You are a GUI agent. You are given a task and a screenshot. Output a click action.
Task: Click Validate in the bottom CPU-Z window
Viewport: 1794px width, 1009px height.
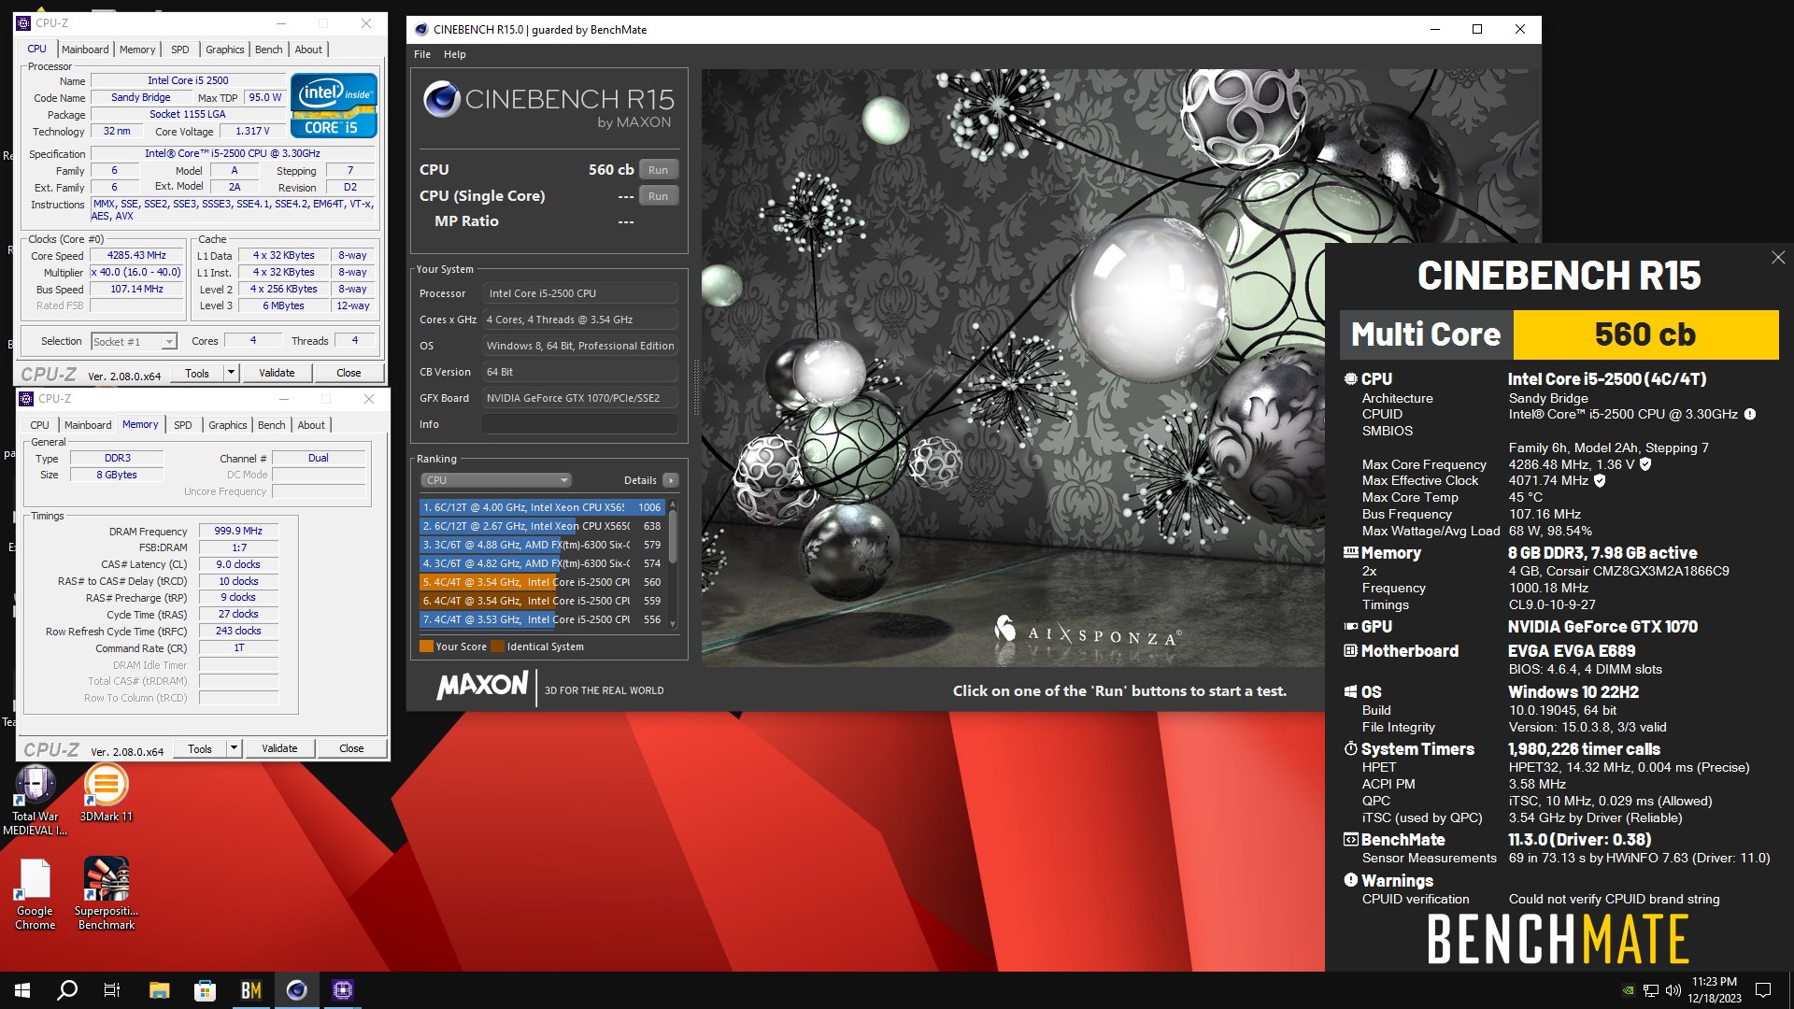click(x=279, y=748)
